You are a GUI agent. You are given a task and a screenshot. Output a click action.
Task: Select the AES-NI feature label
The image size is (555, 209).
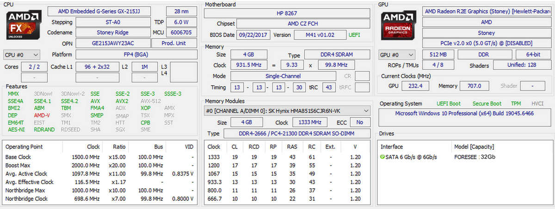point(16,130)
